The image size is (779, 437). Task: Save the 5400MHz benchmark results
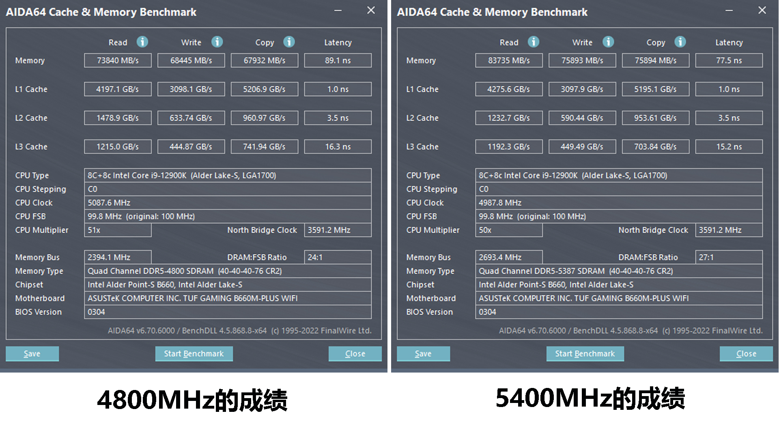(x=423, y=353)
